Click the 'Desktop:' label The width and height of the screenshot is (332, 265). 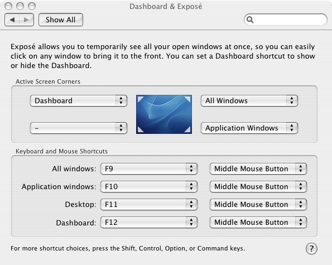(80, 204)
